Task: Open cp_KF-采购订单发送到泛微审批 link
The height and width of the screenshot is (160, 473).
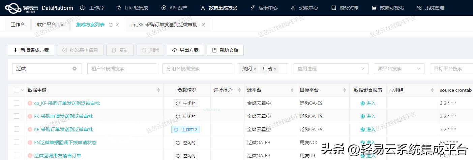Action: pos(67,103)
